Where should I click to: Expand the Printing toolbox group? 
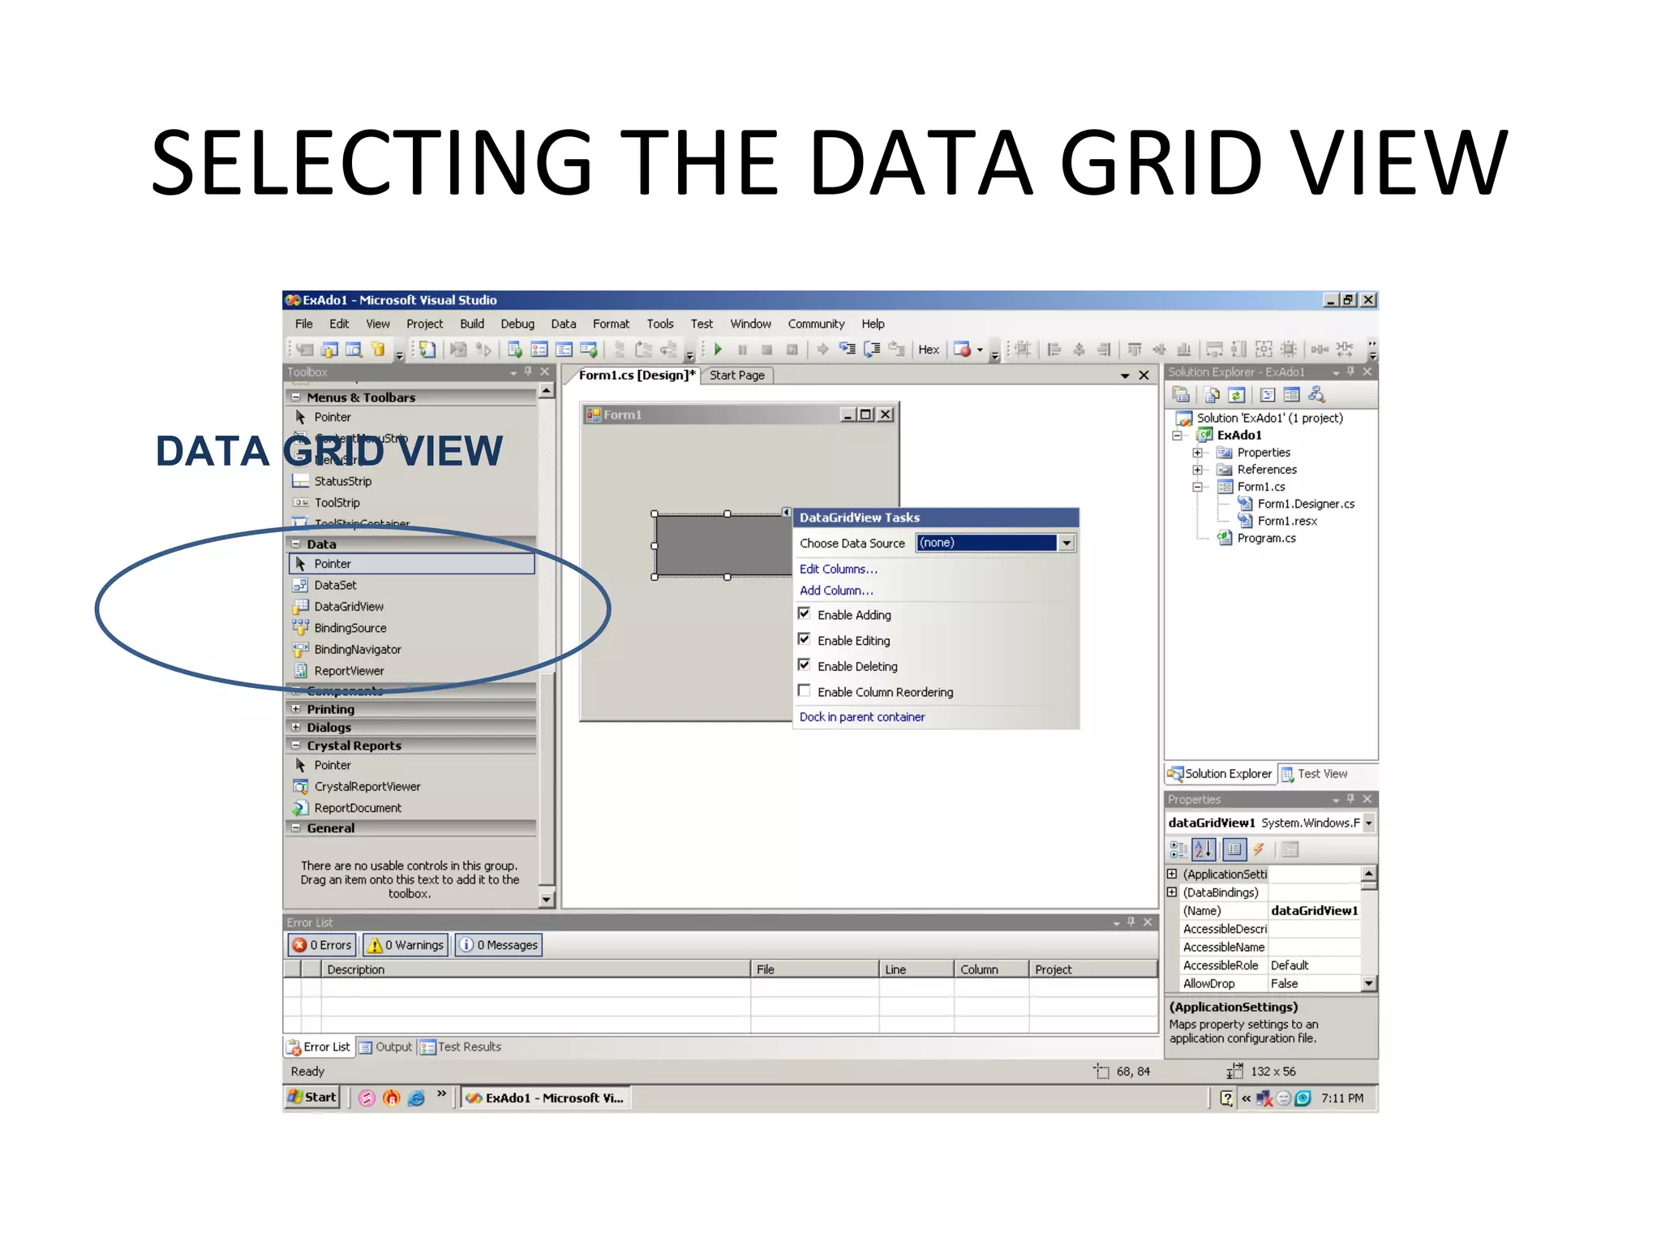[296, 709]
